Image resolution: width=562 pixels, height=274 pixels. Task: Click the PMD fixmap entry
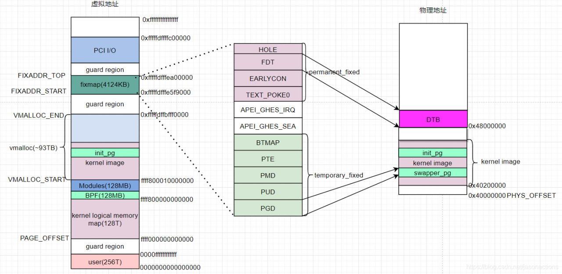(x=268, y=175)
